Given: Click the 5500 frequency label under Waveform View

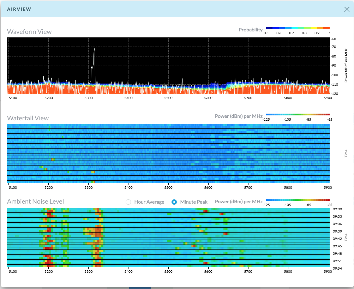Looking at the screenshot, I should (x=168, y=98).
